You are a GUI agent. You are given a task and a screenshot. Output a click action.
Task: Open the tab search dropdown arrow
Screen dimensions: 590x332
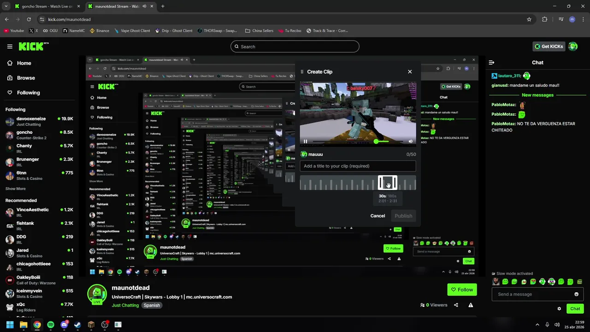[6, 6]
